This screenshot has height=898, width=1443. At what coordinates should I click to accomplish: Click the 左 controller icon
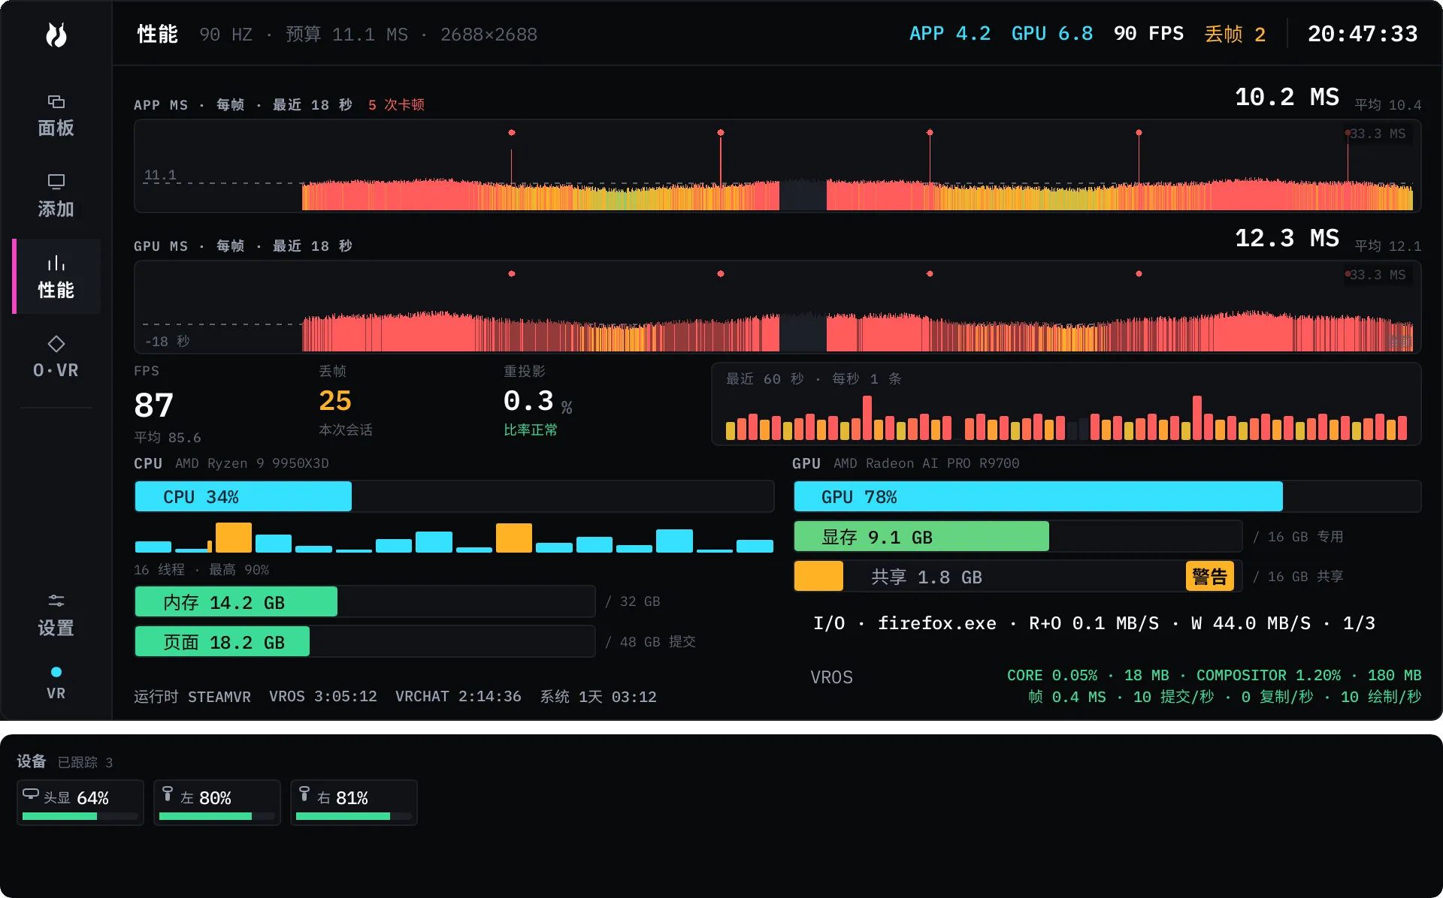168,794
